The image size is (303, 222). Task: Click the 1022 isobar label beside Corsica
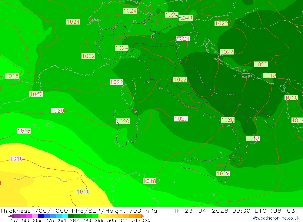coord(117,82)
